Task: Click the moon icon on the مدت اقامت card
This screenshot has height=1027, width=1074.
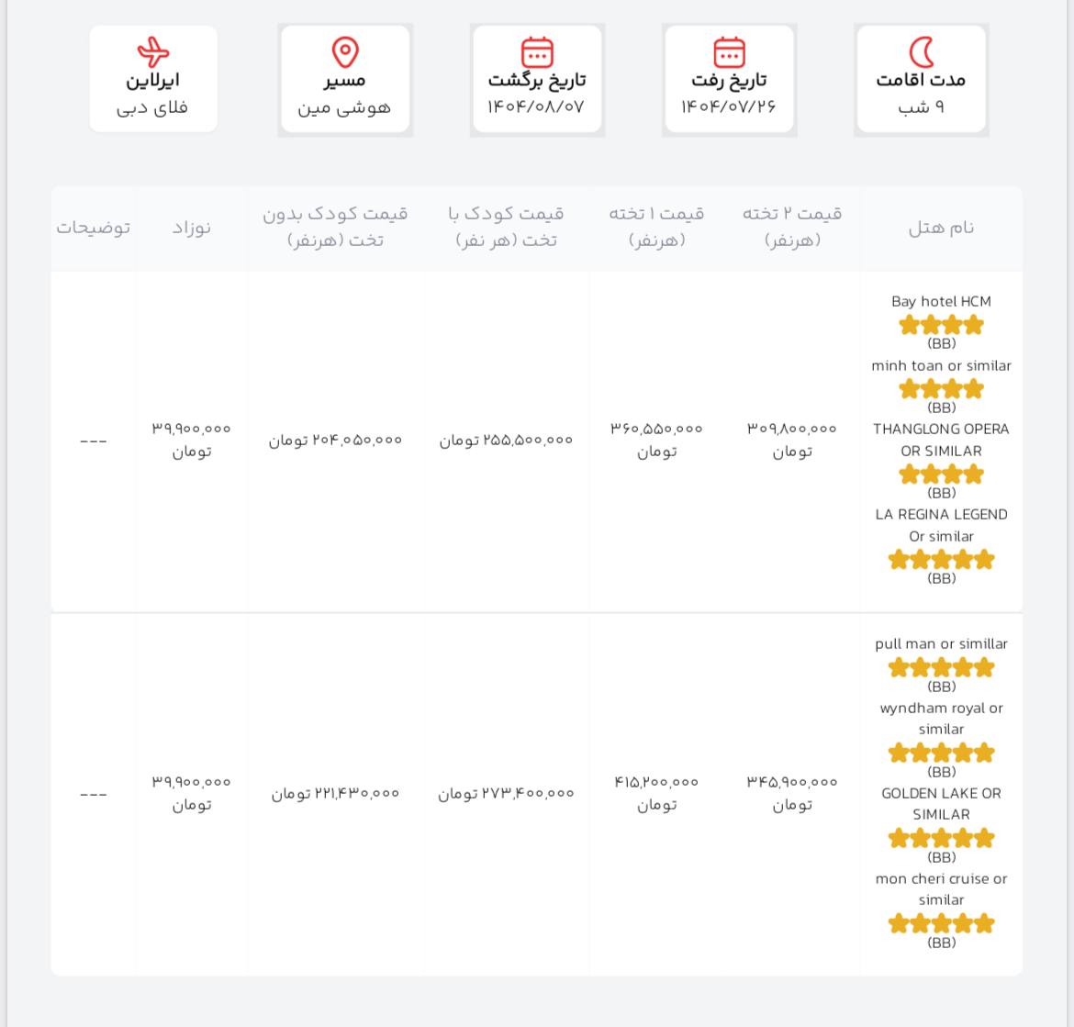Action: pos(922,52)
